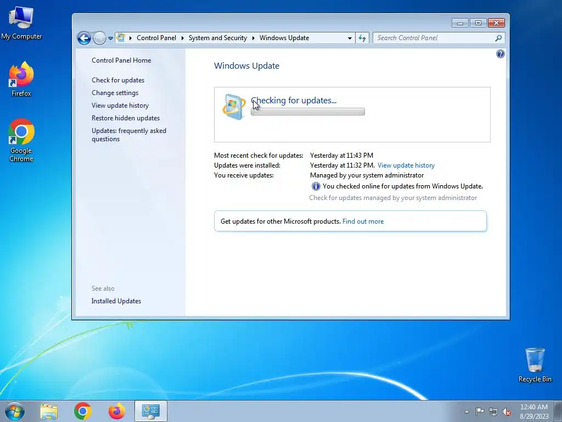Image resolution: width=562 pixels, height=422 pixels.
Task: Click the Control Panel icon in address bar
Action: [121, 38]
